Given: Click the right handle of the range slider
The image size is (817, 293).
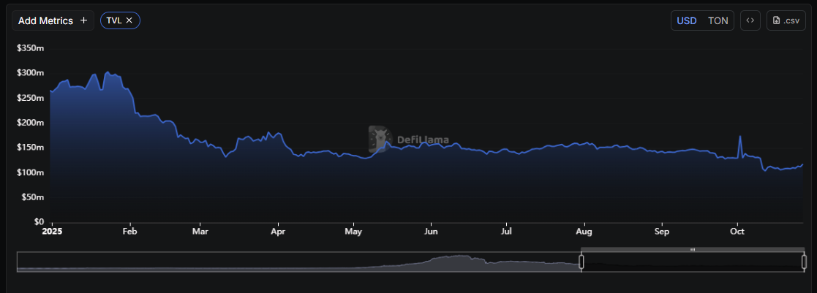Looking at the screenshot, I should (x=804, y=262).
